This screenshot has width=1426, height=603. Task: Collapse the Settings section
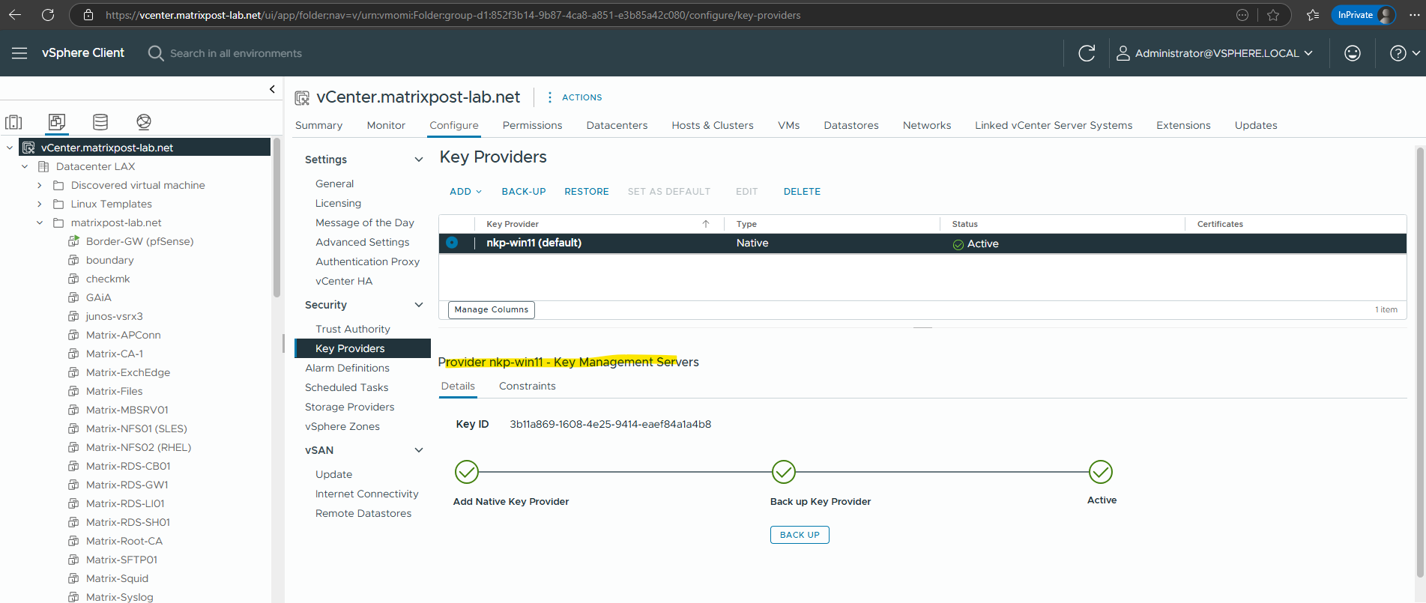(x=419, y=160)
